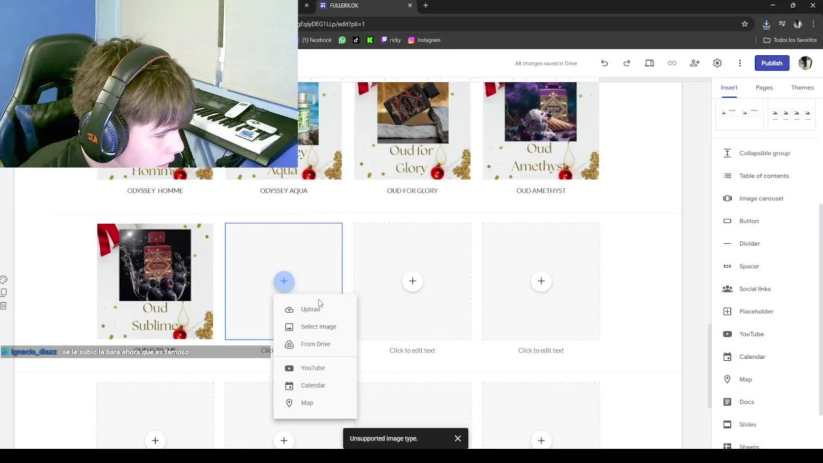The image size is (823, 463).
Task: Open the Instagram bookmark
Action: [x=424, y=40]
